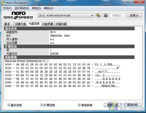Select the 已关闭 disc status value
Image resolution: width=146 pixels, height=113 pixels.
[54, 54]
